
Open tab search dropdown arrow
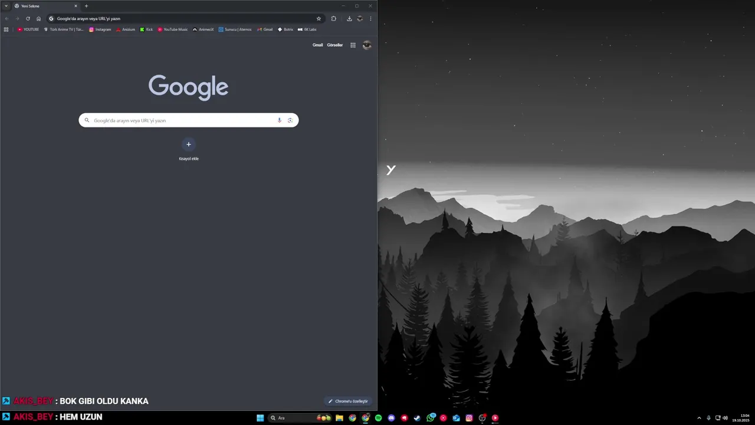tap(6, 6)
